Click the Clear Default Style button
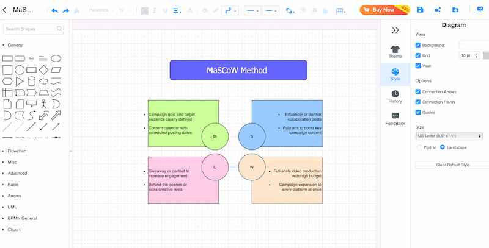 click(452, 165)
